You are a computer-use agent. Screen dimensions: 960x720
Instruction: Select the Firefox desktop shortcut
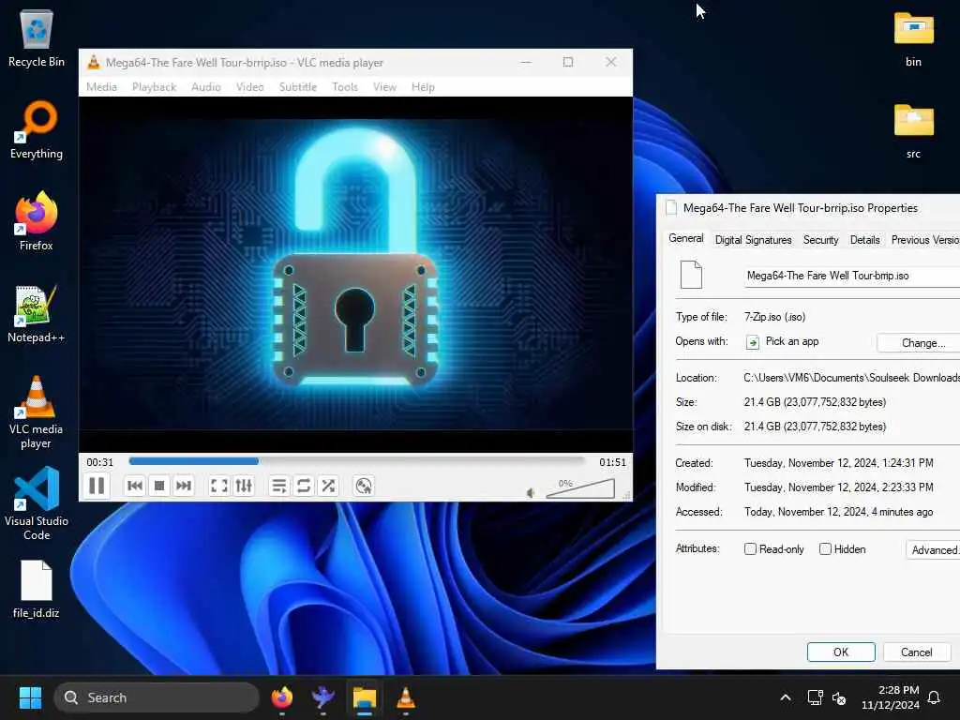pyautogui.click(x=37, y=221)
